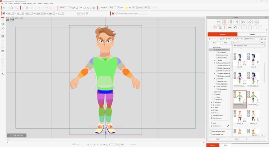The image size is (269, 147).
Task: Click the refresh icon beside the breadcrumb path
Action: [262, 39]
